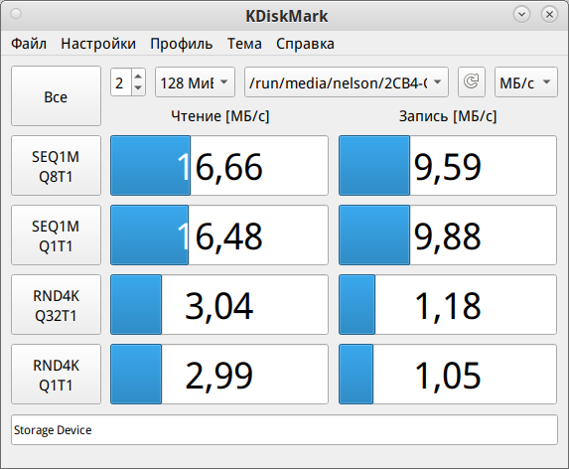569x469 pixels.
Task: Open the 128 МиБ test size dropdown
Action: [195, 82]
